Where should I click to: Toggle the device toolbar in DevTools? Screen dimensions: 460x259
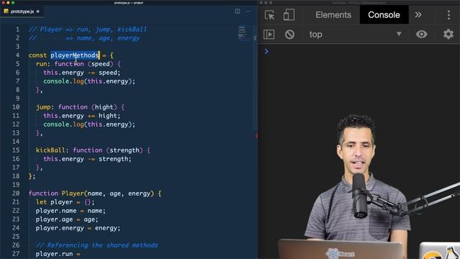(289, 14)
